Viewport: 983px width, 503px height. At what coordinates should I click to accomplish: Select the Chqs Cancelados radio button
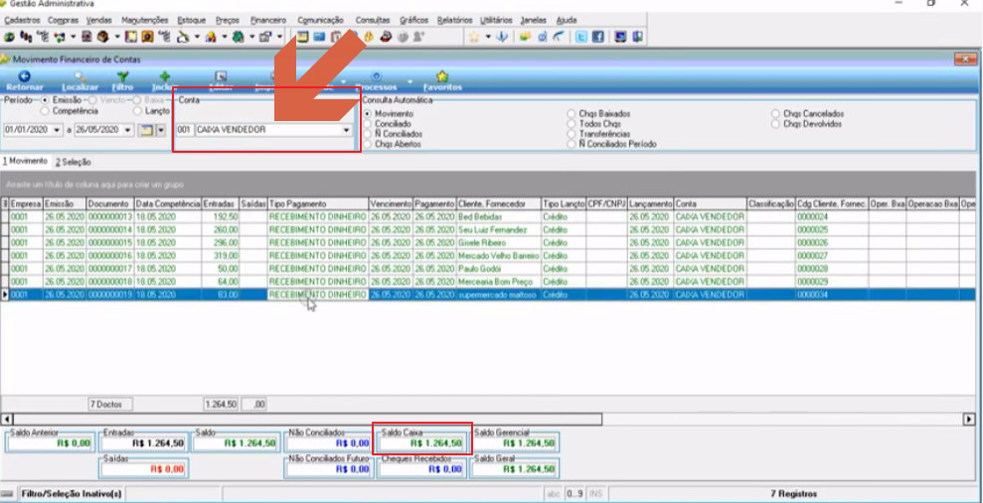[x=776, y=114]
